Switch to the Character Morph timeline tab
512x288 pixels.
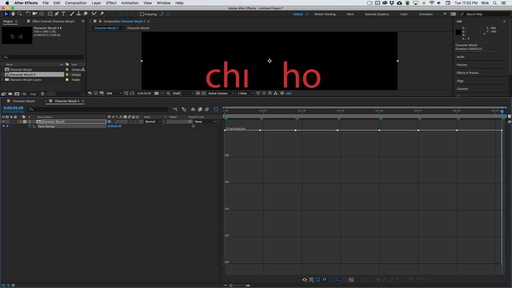tap(23, 101)
